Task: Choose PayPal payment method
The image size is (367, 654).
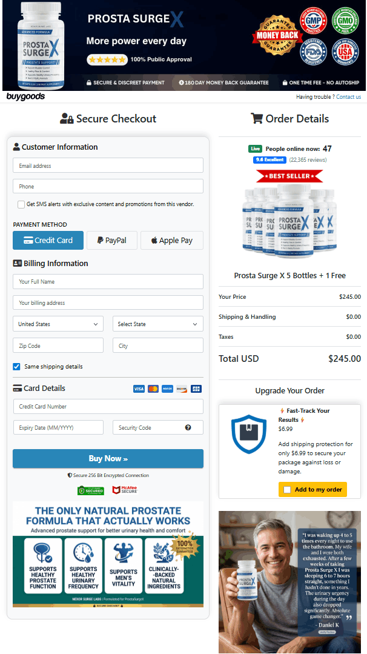Action: 111,240
